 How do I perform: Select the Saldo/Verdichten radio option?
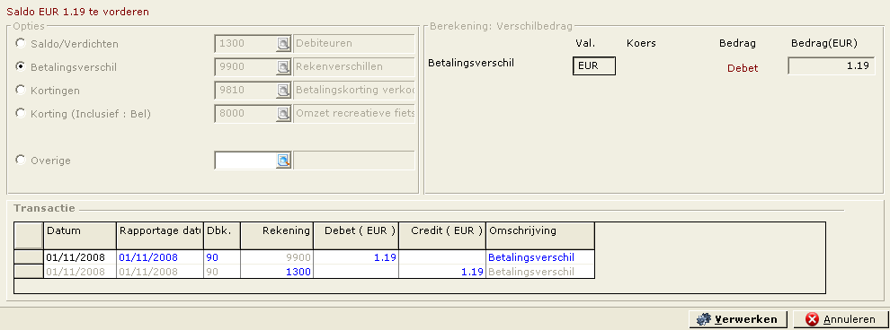[x=21, y=43]
